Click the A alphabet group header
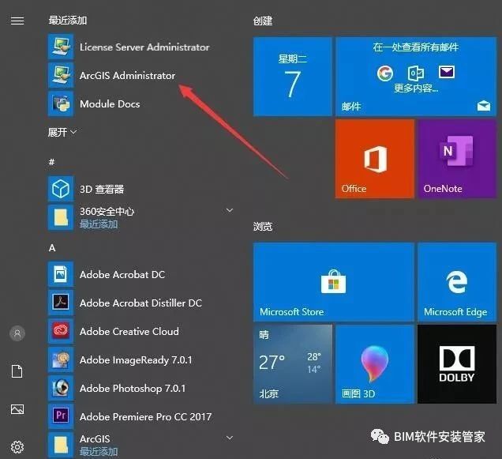This screenshot has height=459, width=502. pyautogui.click(x=52, y=248)
